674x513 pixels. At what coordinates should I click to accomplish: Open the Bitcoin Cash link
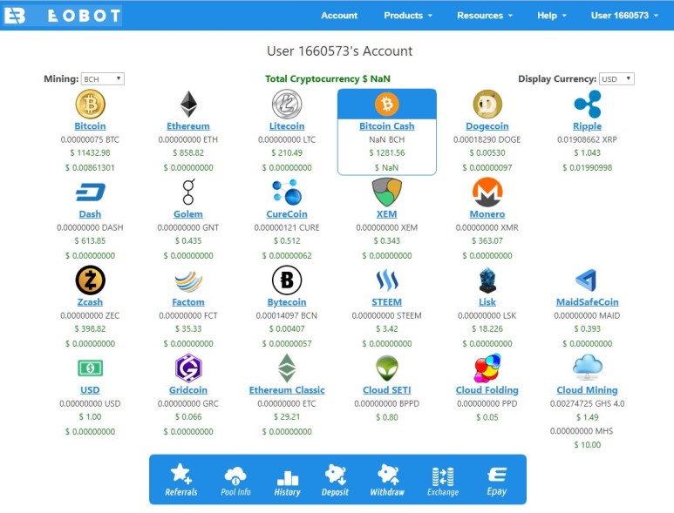[x=387, y=126]
